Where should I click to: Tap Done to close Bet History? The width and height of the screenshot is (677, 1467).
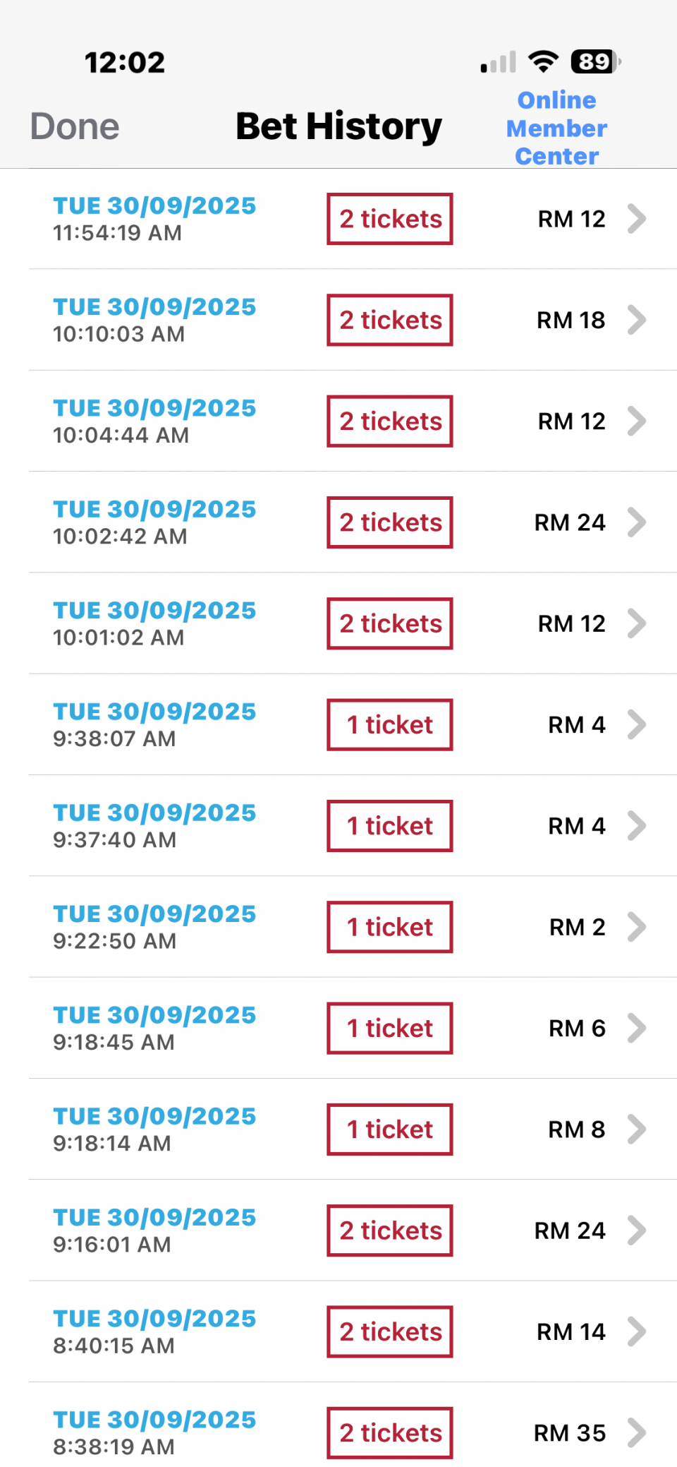[75, 127]
